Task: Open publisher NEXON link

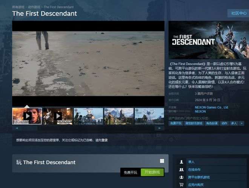Action: (200, 112)
